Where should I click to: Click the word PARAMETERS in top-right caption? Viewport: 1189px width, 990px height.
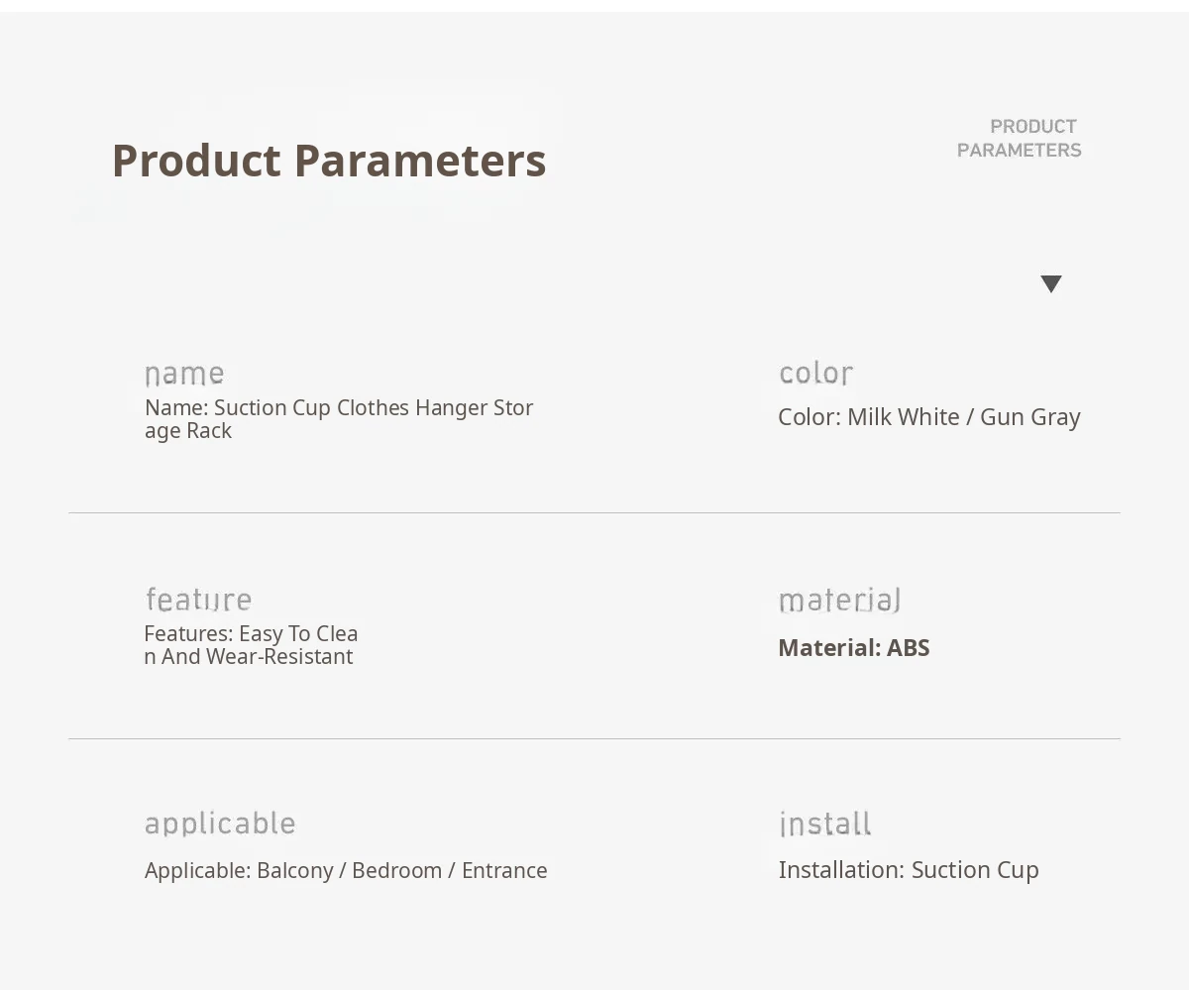[x=1020, y=150]
